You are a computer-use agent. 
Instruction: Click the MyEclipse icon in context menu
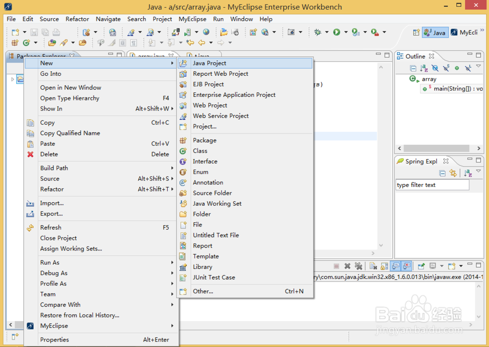coord(30,326)
